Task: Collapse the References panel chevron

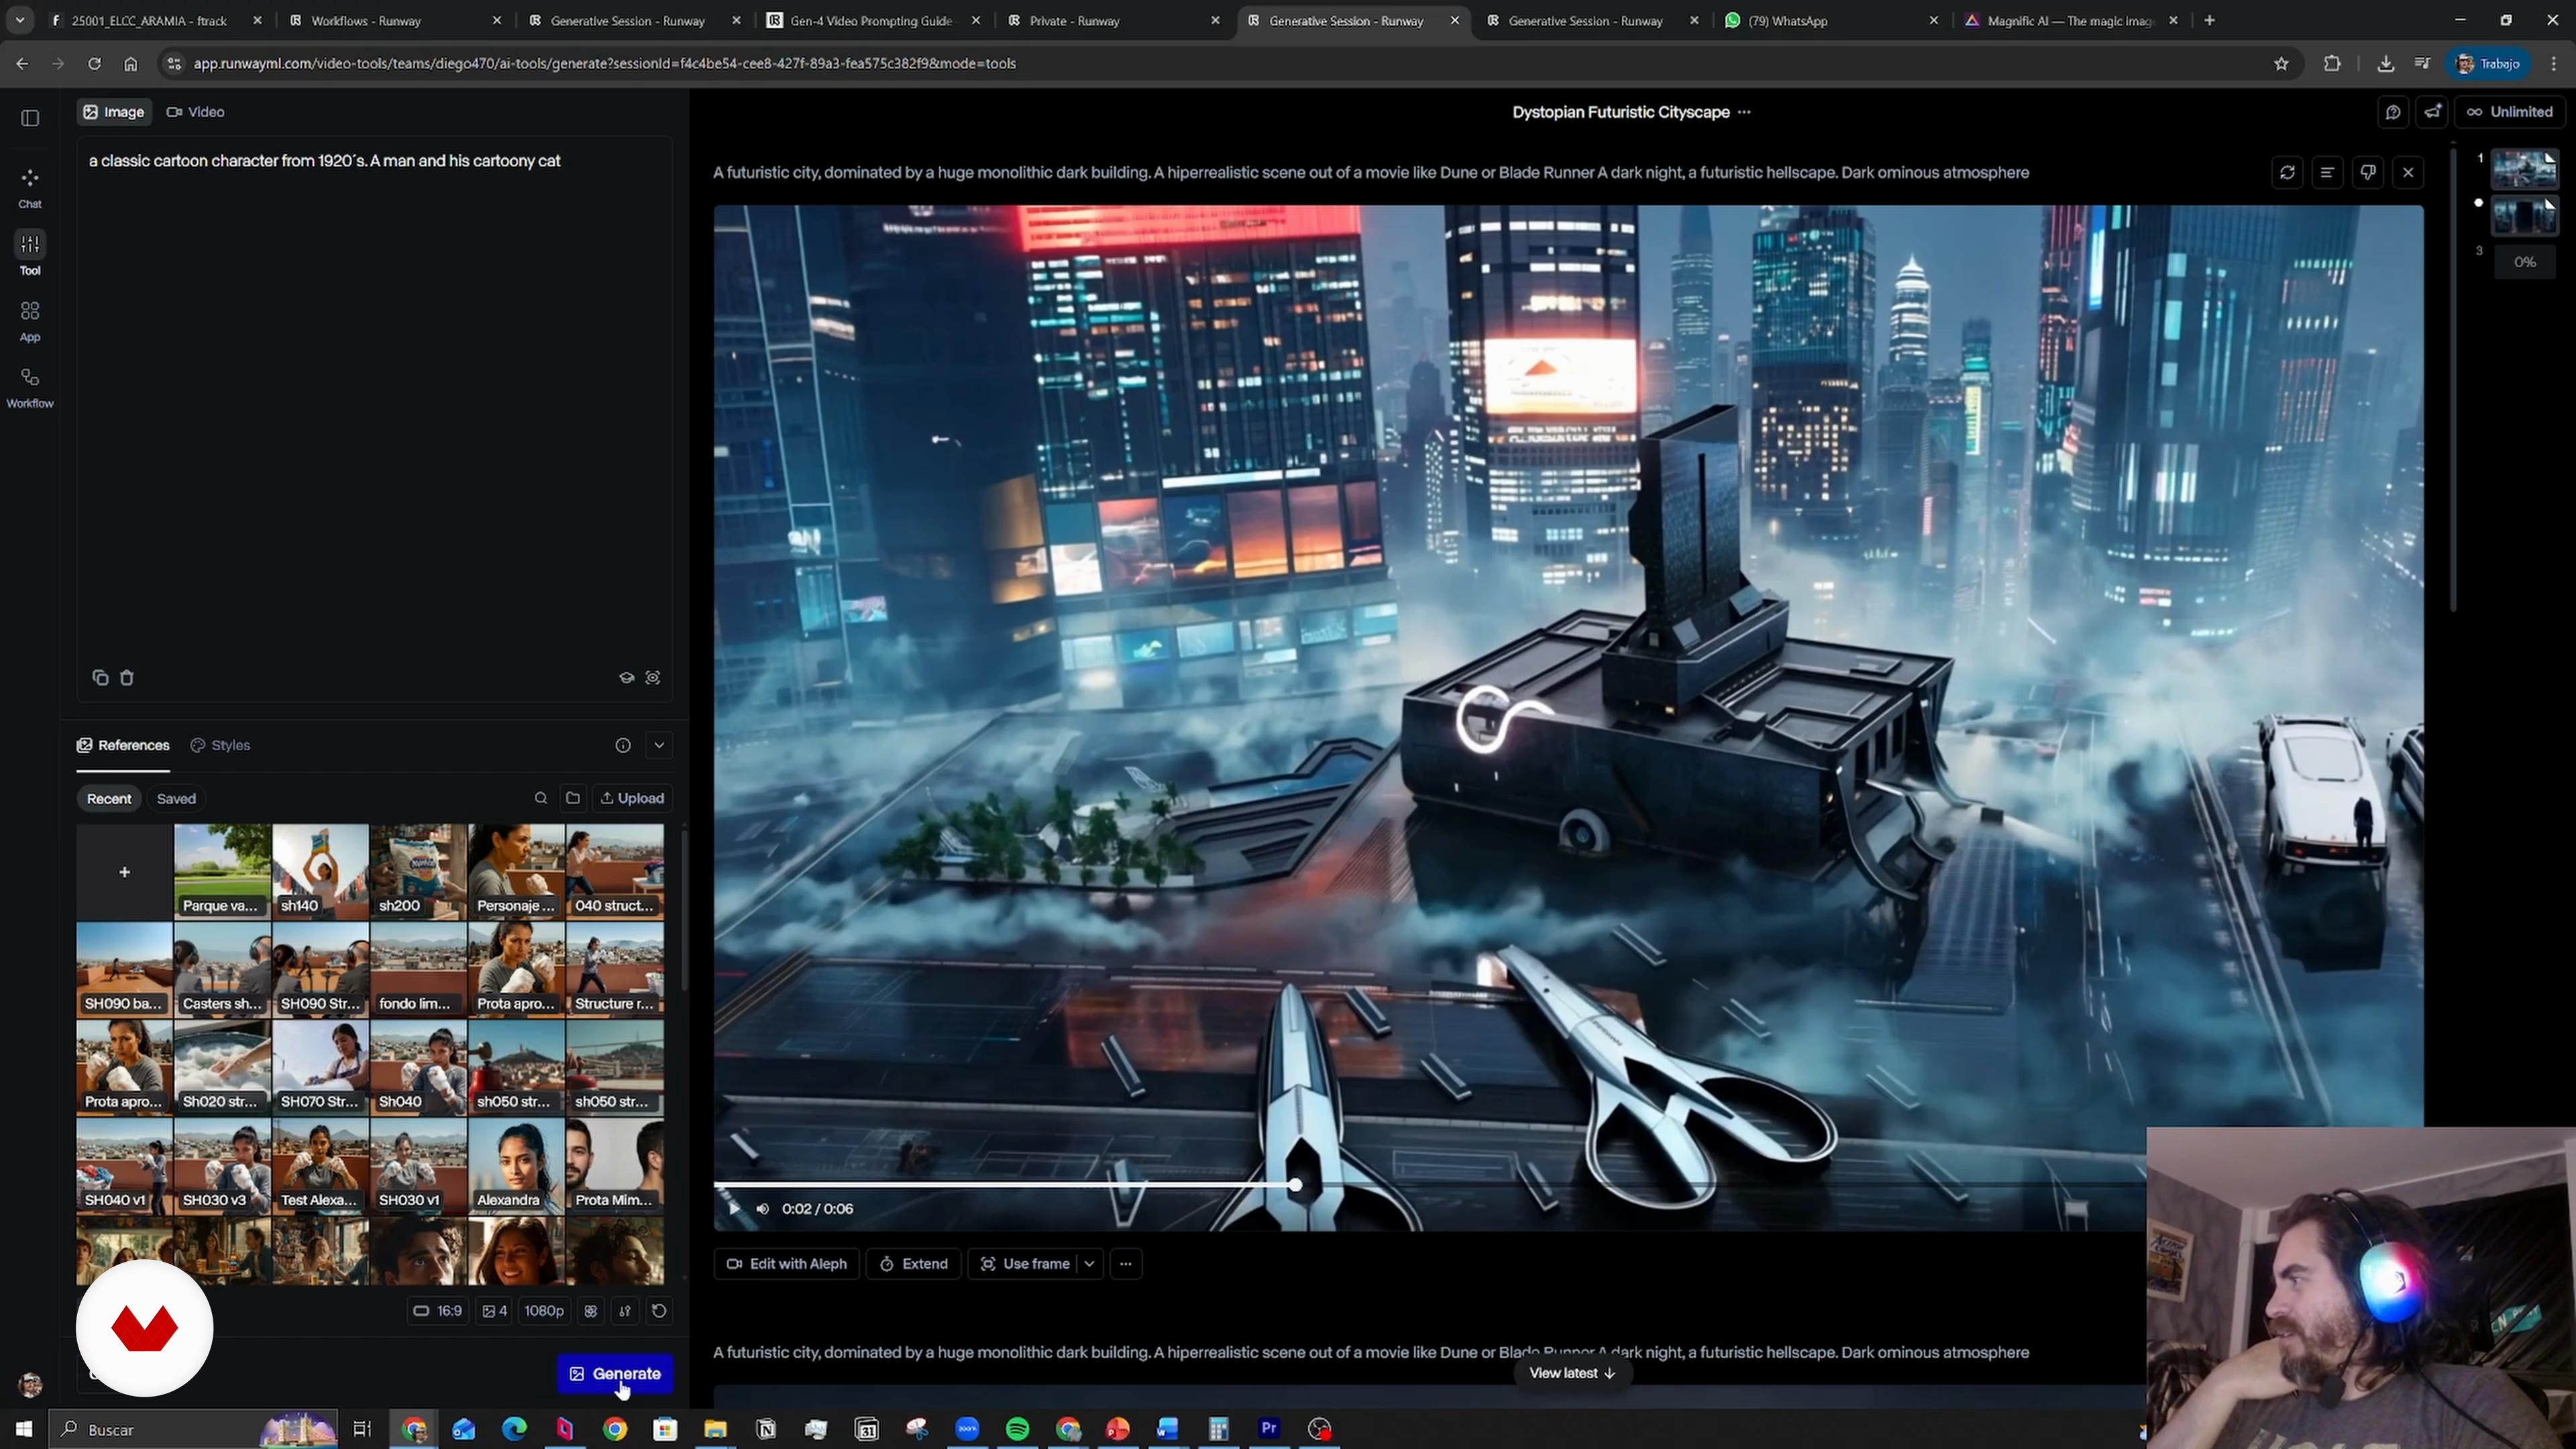Action: pyautogui.click(x=659, y=745)
